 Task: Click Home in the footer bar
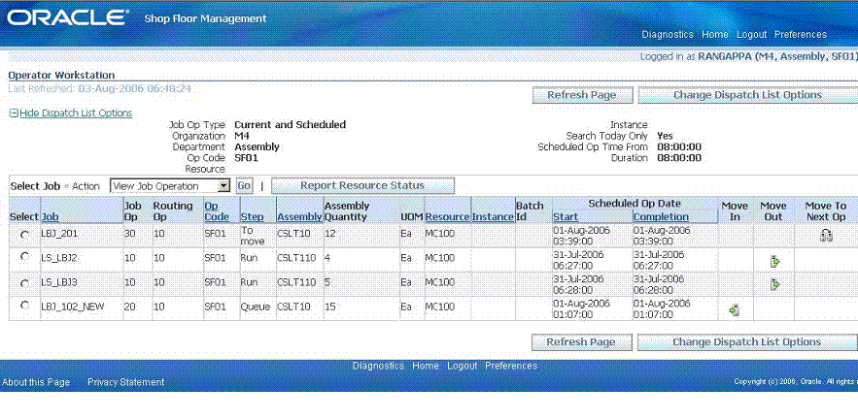point(426,366)
